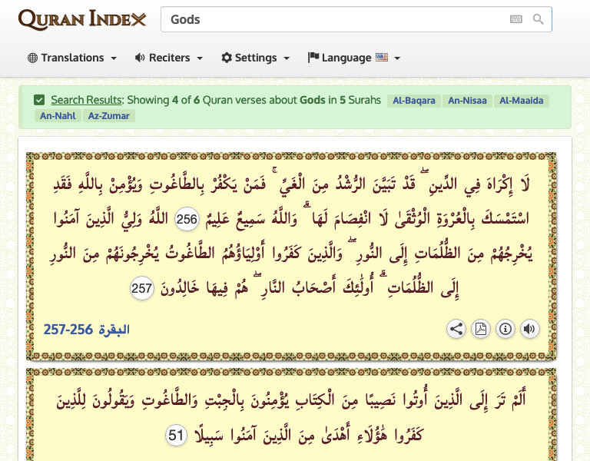Viewport: 590px width, 461px height.
Task: Click the Arabic text of verse 51
Action: click(291, 417)
